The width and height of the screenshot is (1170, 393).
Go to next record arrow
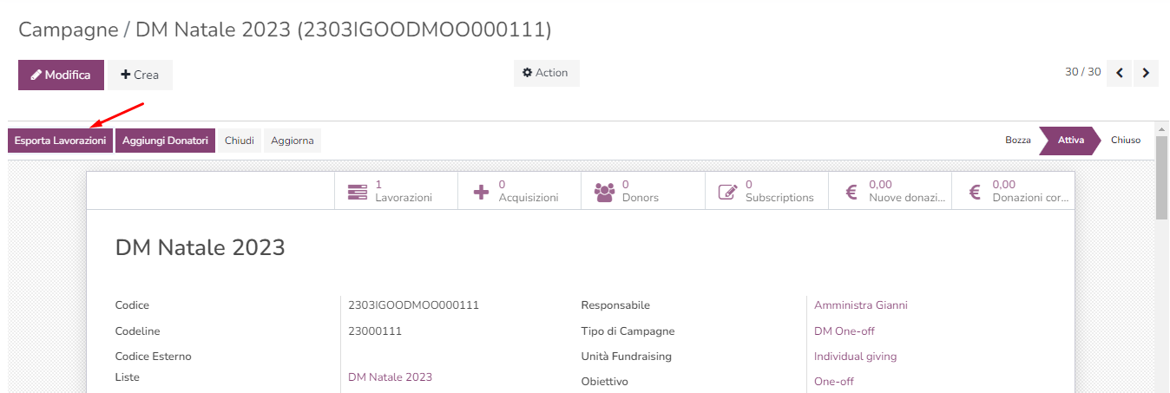tap(1147, 73)
